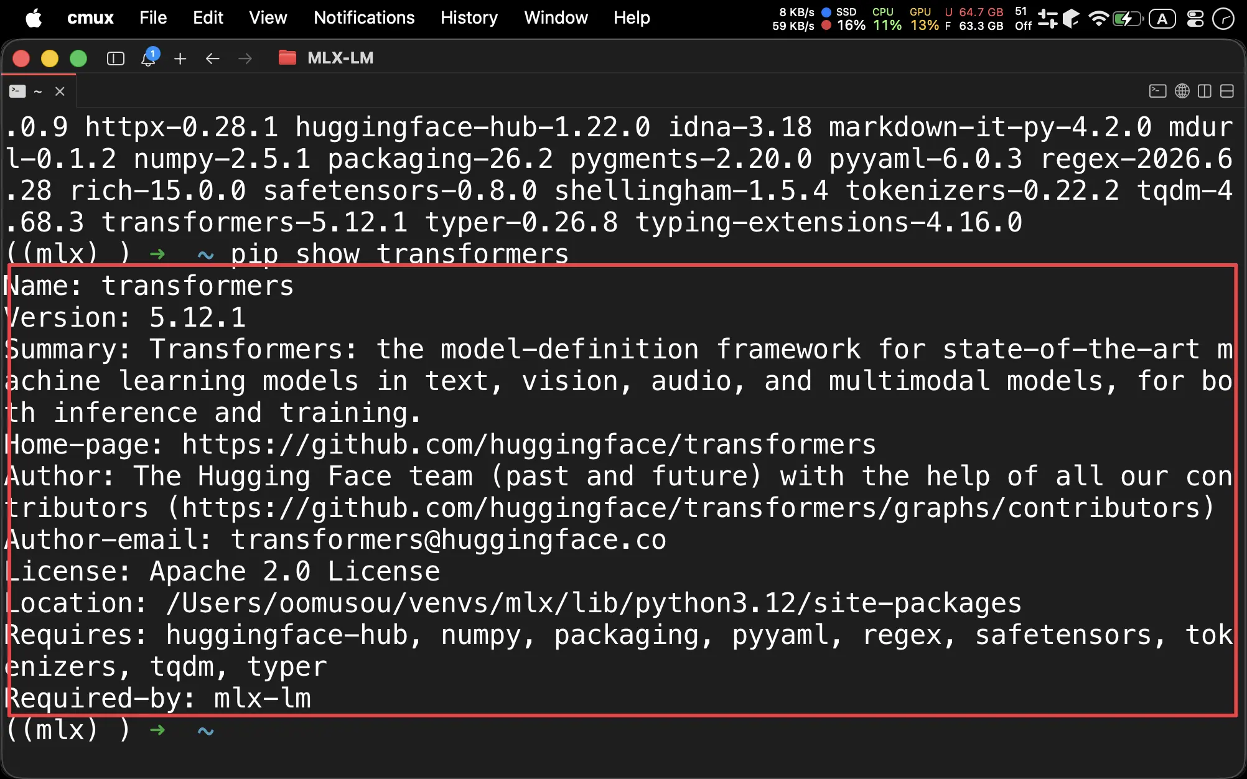1247x779 pixels.
Task: Open the Wi-Fi status menu
Action: click(1099, 19)
